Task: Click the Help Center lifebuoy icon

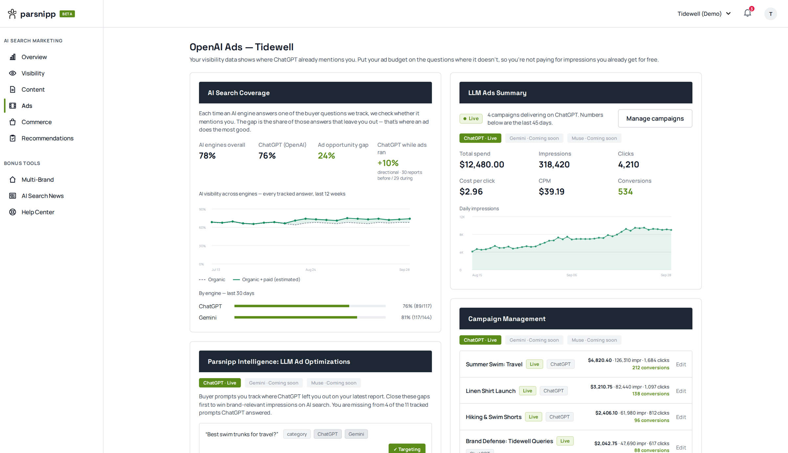Action: pos(12,212)
